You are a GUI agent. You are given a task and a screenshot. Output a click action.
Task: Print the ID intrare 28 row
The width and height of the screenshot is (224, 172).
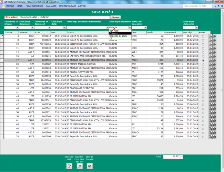pos(214,76)
